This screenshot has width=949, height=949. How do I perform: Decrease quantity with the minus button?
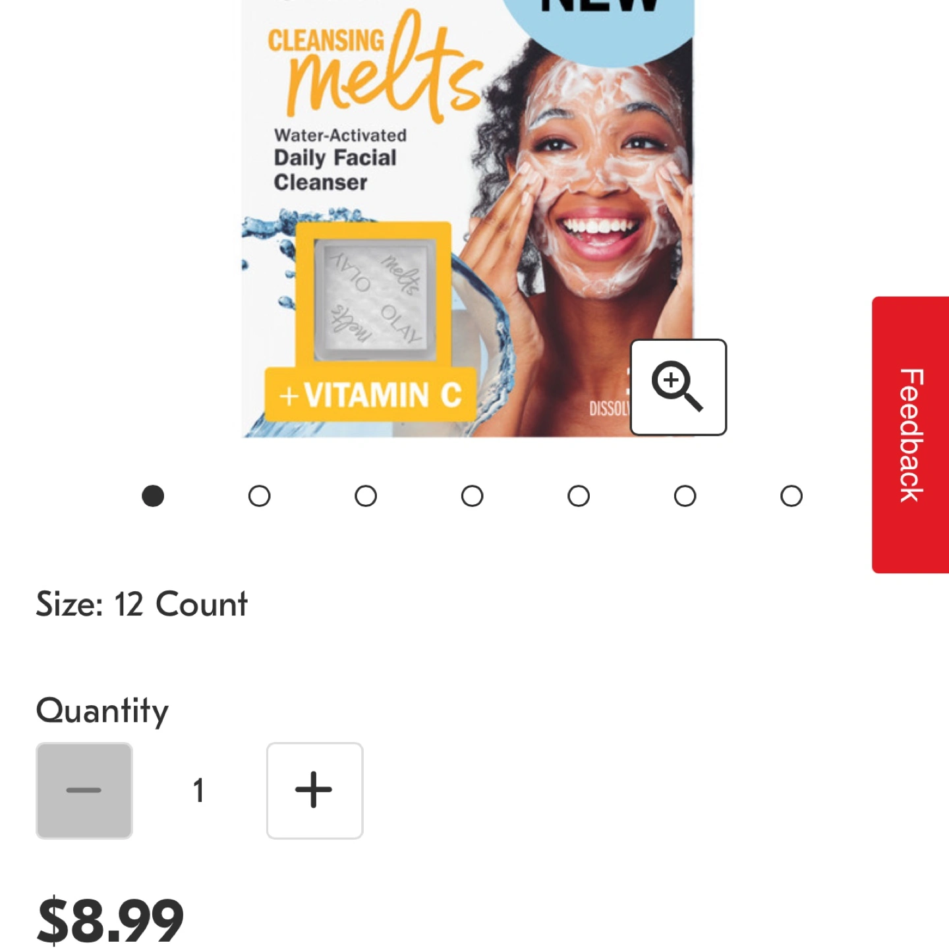click(84, 790)
